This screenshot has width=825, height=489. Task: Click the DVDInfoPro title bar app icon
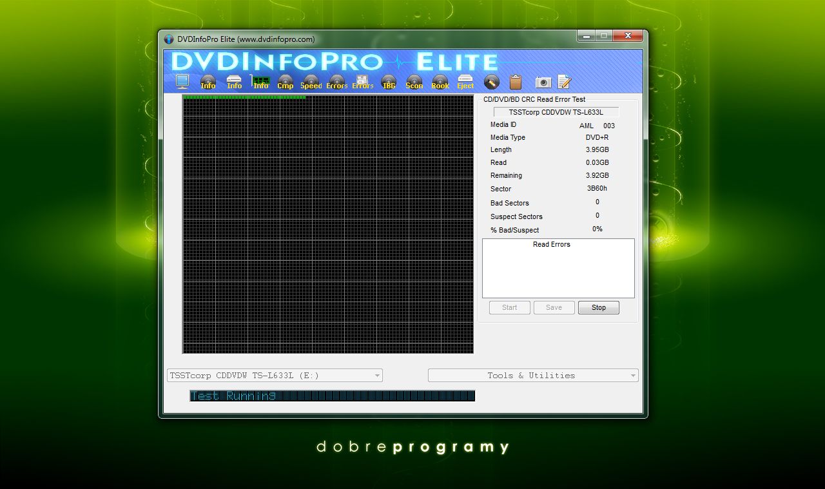tap(169, 39)
